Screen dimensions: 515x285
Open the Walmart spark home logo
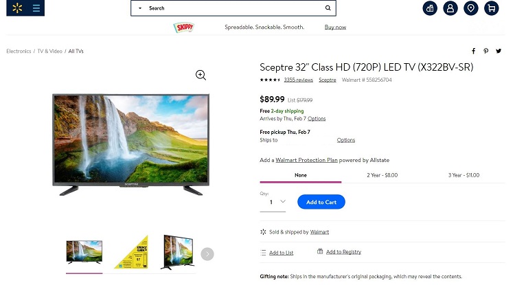point(17,8)
